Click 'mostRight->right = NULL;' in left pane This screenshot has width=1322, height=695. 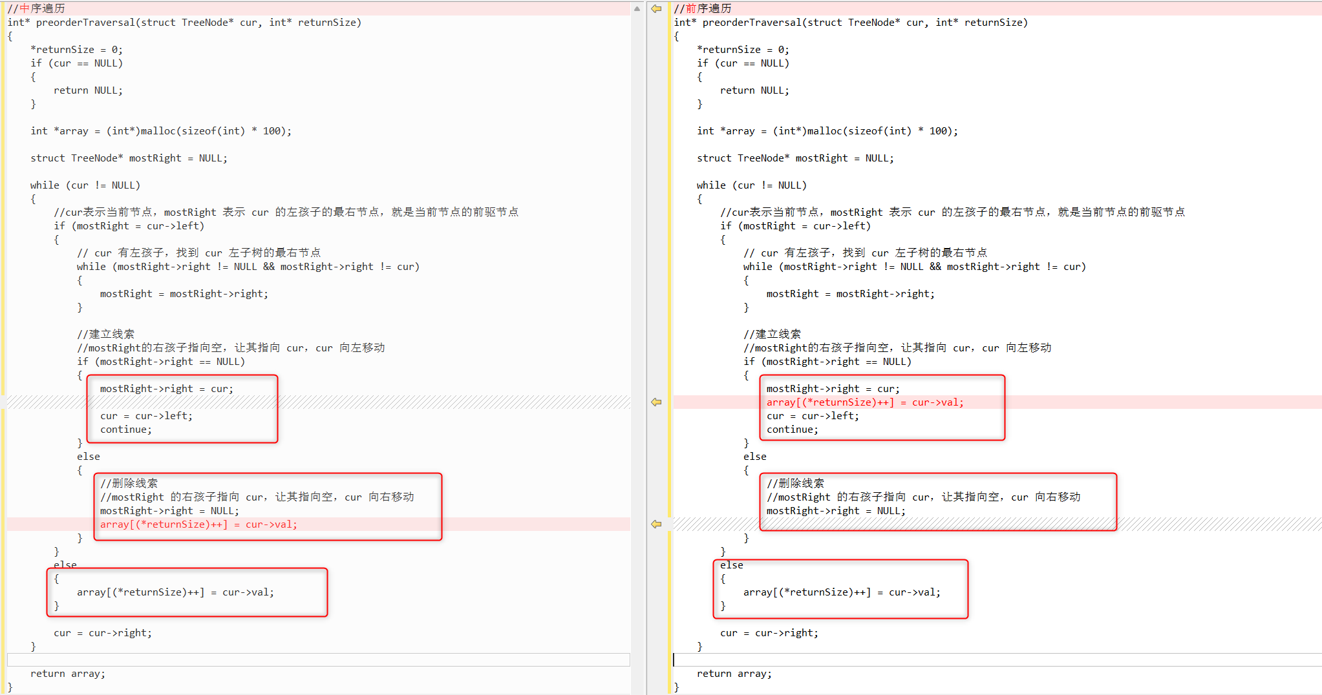point(169,511)
